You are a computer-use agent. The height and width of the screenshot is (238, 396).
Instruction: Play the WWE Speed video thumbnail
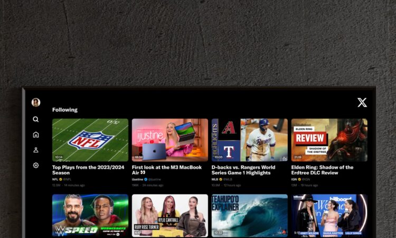(90, 215)
